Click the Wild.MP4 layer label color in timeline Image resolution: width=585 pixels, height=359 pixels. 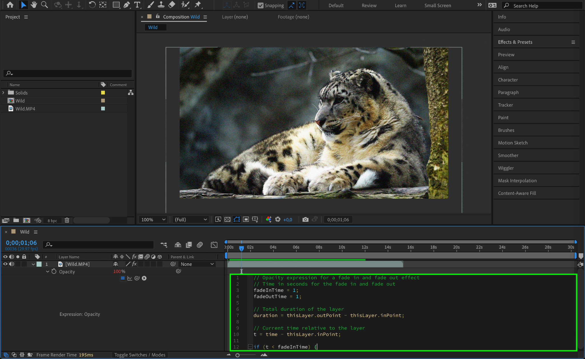tap(39, 264)
